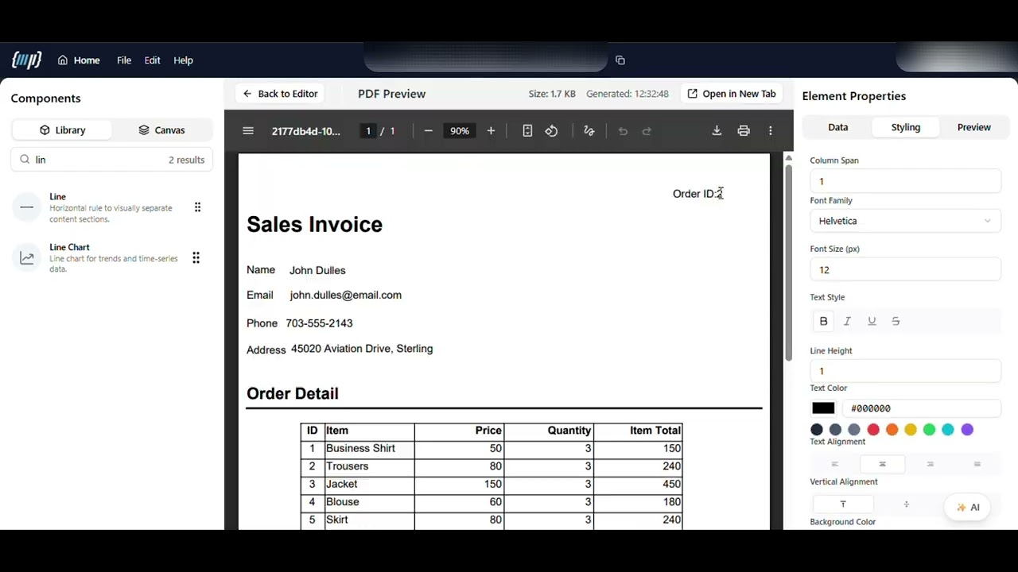The width and height of the screenshot is (1018, 572).
Task: Toggle PDF viewer sidebar menu
Action: 248,131
